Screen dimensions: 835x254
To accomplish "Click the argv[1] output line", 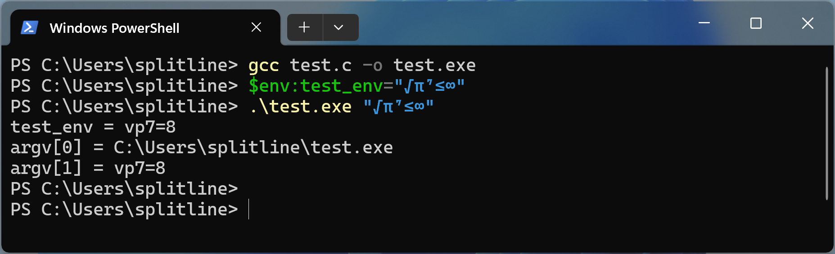I will click(x=88, y=168).
